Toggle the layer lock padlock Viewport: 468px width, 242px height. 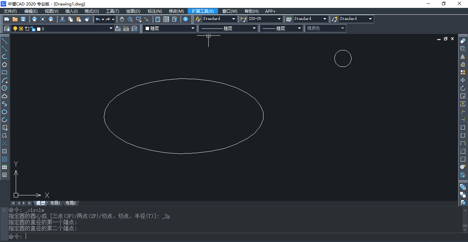tap(33, 29)
